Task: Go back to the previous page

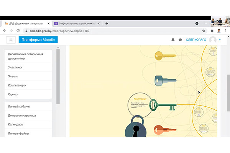Action: [x=5, y=31]
